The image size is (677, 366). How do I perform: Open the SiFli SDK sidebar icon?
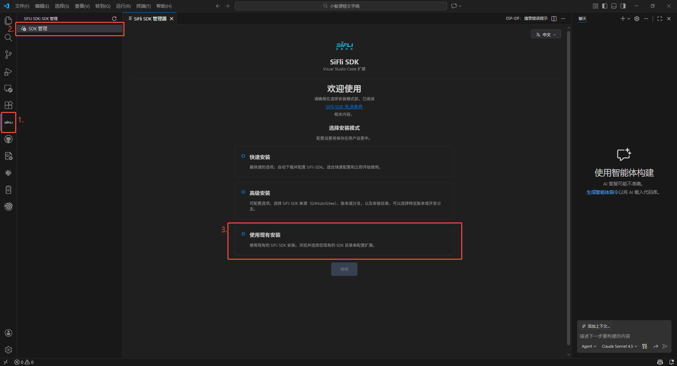click(x=8, y=122)
